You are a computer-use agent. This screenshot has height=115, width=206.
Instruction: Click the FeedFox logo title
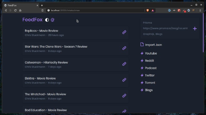click(32, 20)
